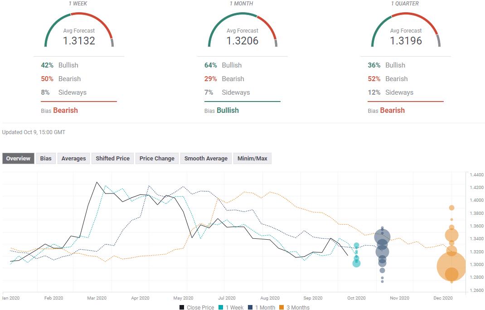Click the 1.2600 y-axis label
485x310 pixels.
click(477, 290)
